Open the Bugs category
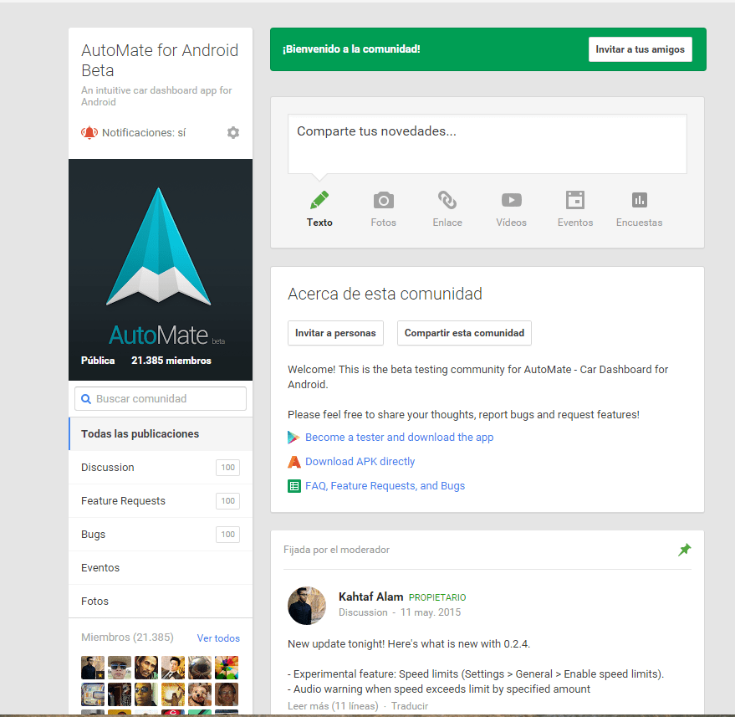The width and height of the screenshot is (735, 717). [161, 534]
